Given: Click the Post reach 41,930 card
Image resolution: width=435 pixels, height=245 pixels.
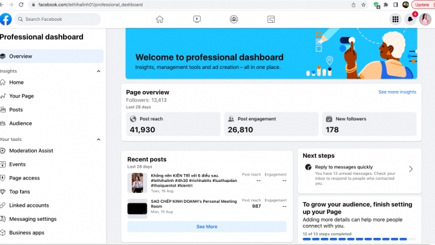Looking at the screenshot, I should click(x=173, y=124).
